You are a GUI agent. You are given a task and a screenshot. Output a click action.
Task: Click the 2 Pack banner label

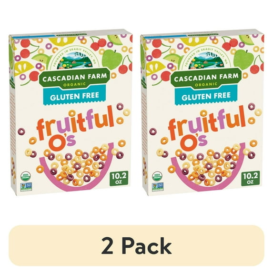tap(136, 246)
